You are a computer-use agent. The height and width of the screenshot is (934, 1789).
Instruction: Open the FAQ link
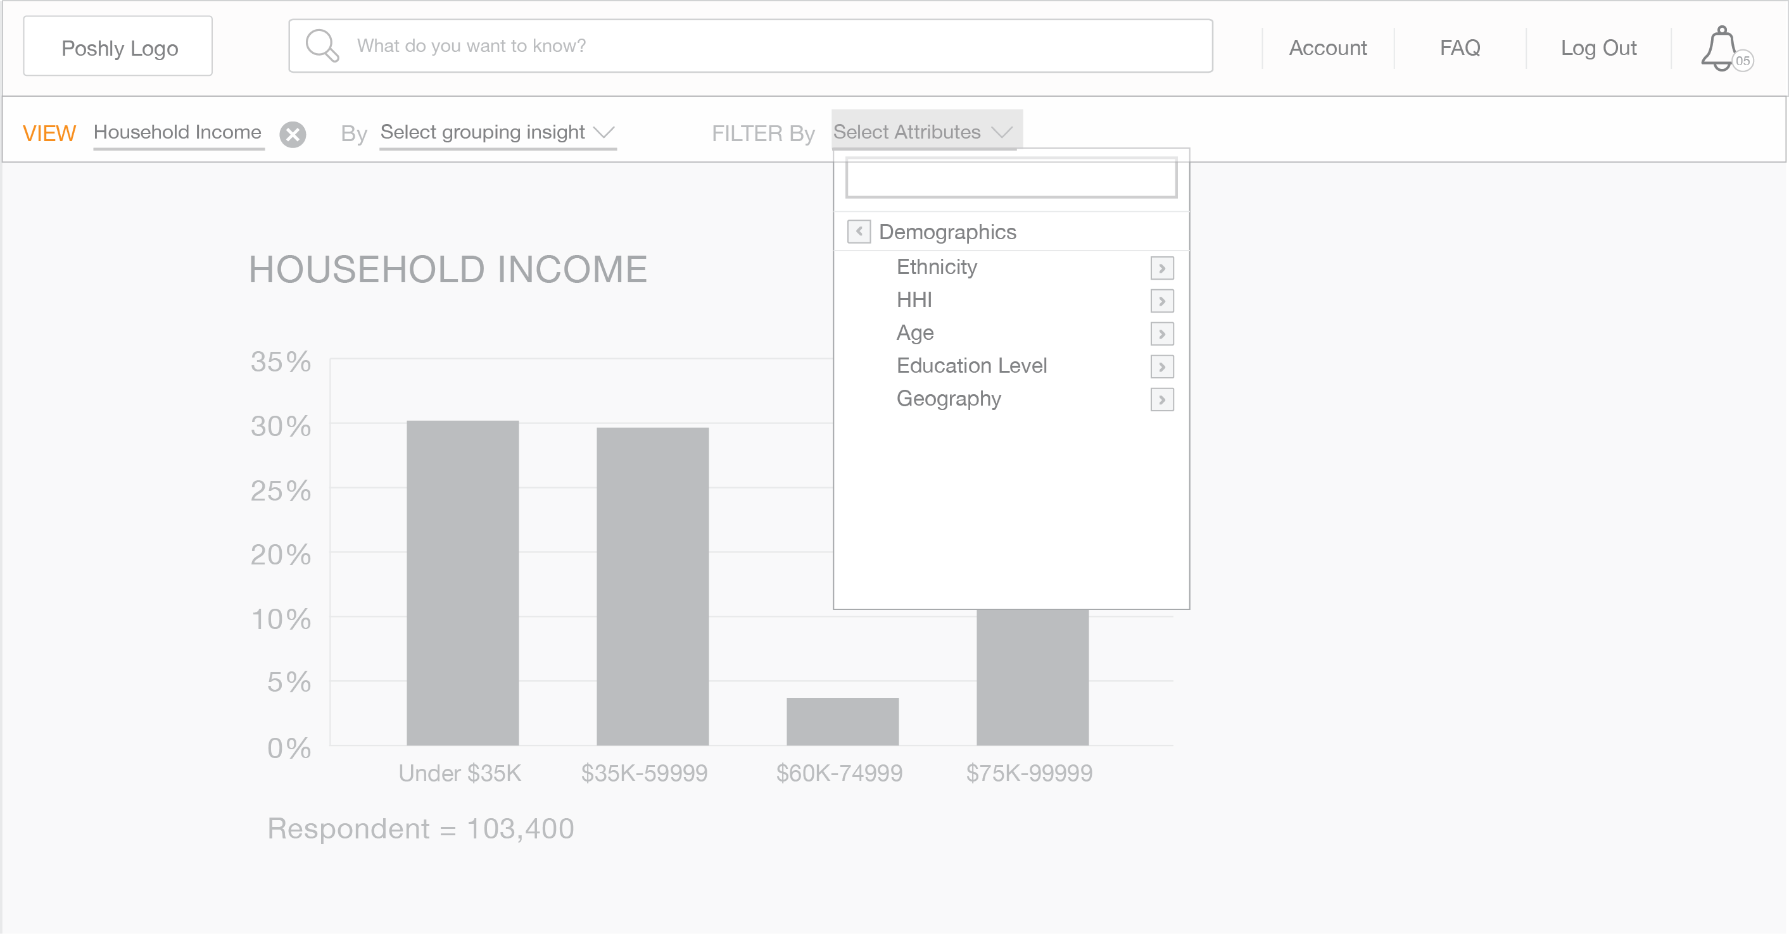pyautogui.click(x=1460, y=48)
